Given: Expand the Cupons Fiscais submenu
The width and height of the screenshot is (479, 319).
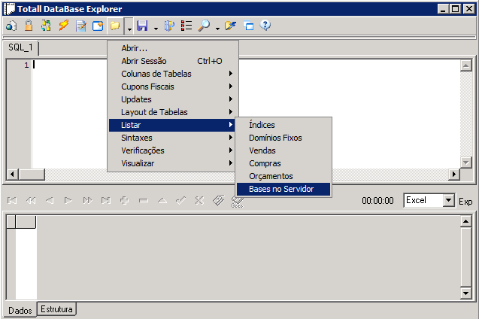Looking at the screenshot, I should (171, 87).
